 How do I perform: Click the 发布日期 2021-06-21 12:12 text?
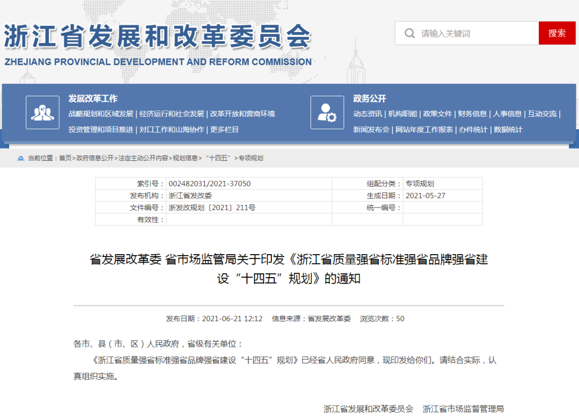coord(214,318)
